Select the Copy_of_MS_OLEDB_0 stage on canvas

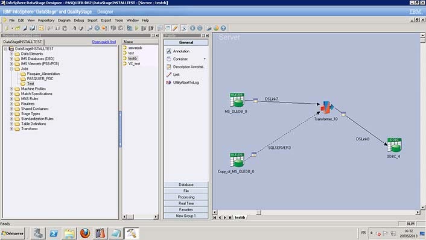pyautogui.click(x=237, y=160)
